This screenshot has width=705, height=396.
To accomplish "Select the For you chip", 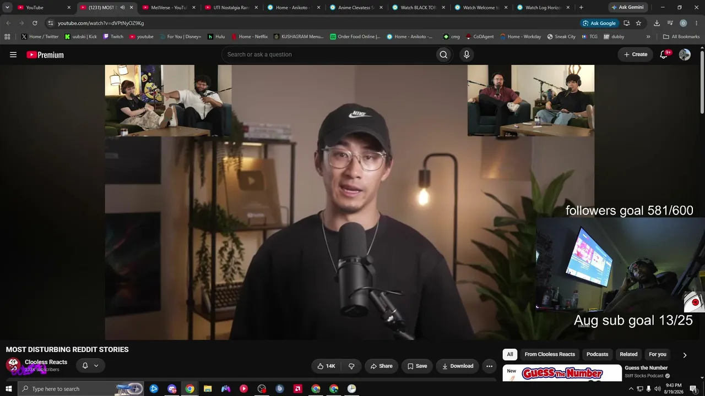I will (658, 355).
